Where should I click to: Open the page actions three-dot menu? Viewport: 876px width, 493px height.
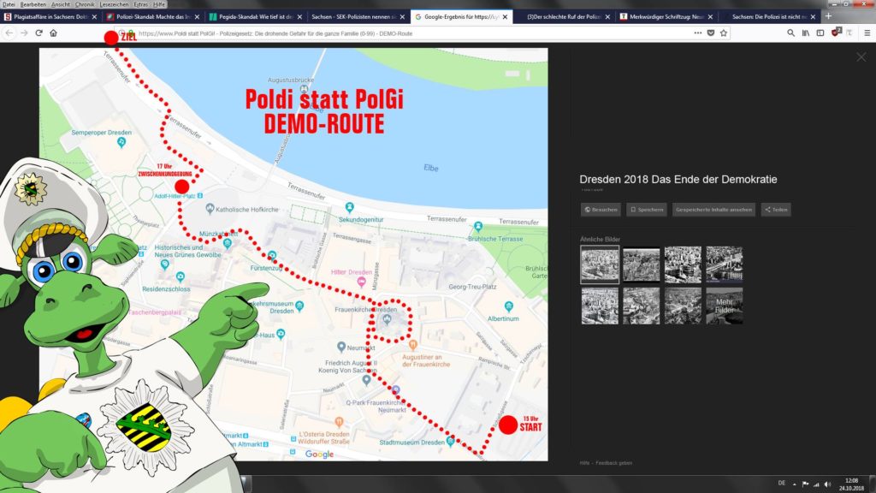click(x=698, y=33)
